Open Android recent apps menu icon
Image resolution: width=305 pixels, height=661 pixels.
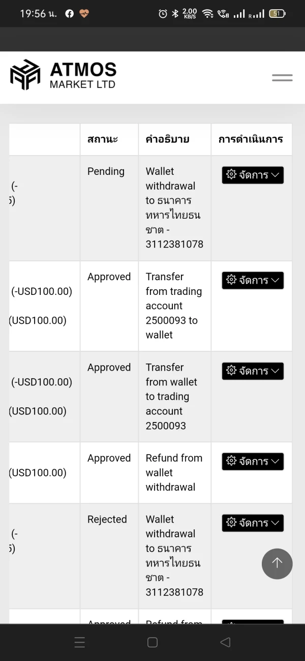pos(80,642)
